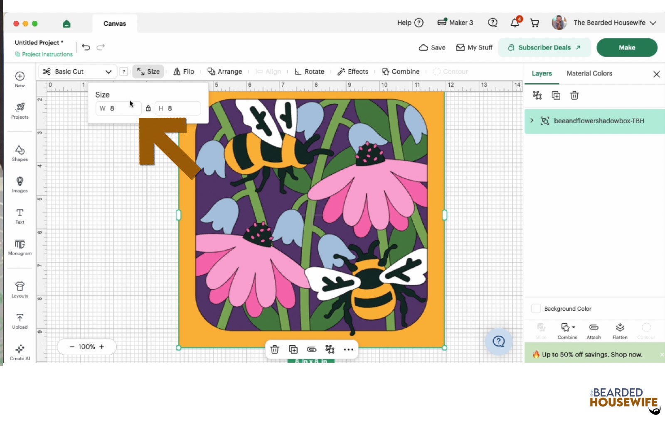Click the Undo arrow

click(x=86, y=47)
